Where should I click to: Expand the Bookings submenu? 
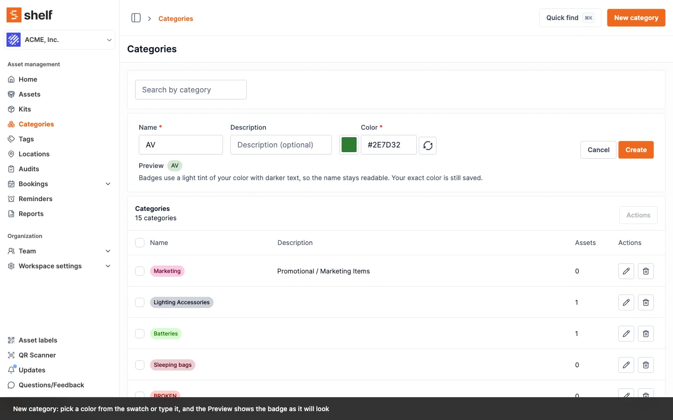[x=108, y=184]
